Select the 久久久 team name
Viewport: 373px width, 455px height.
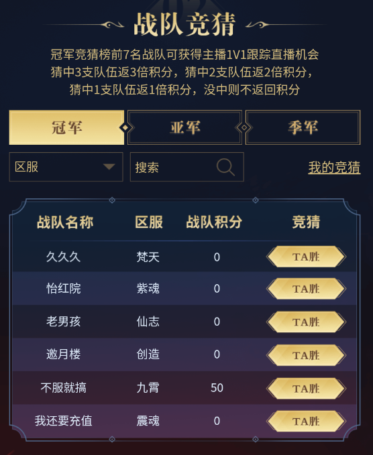63,257
